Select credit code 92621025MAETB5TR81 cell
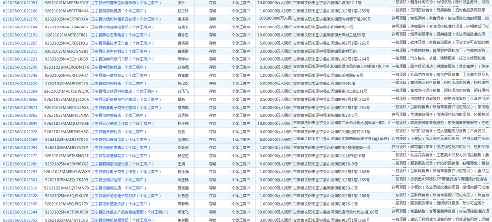 (66, 35)
